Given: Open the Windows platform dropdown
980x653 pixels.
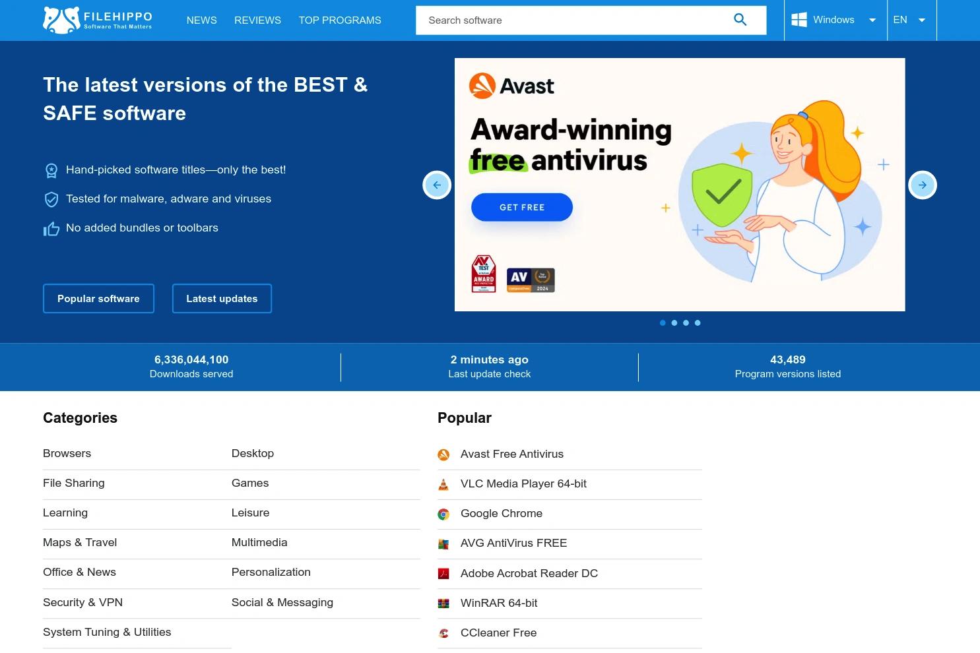Looking at the screenshot, I should tap(835, 20).
